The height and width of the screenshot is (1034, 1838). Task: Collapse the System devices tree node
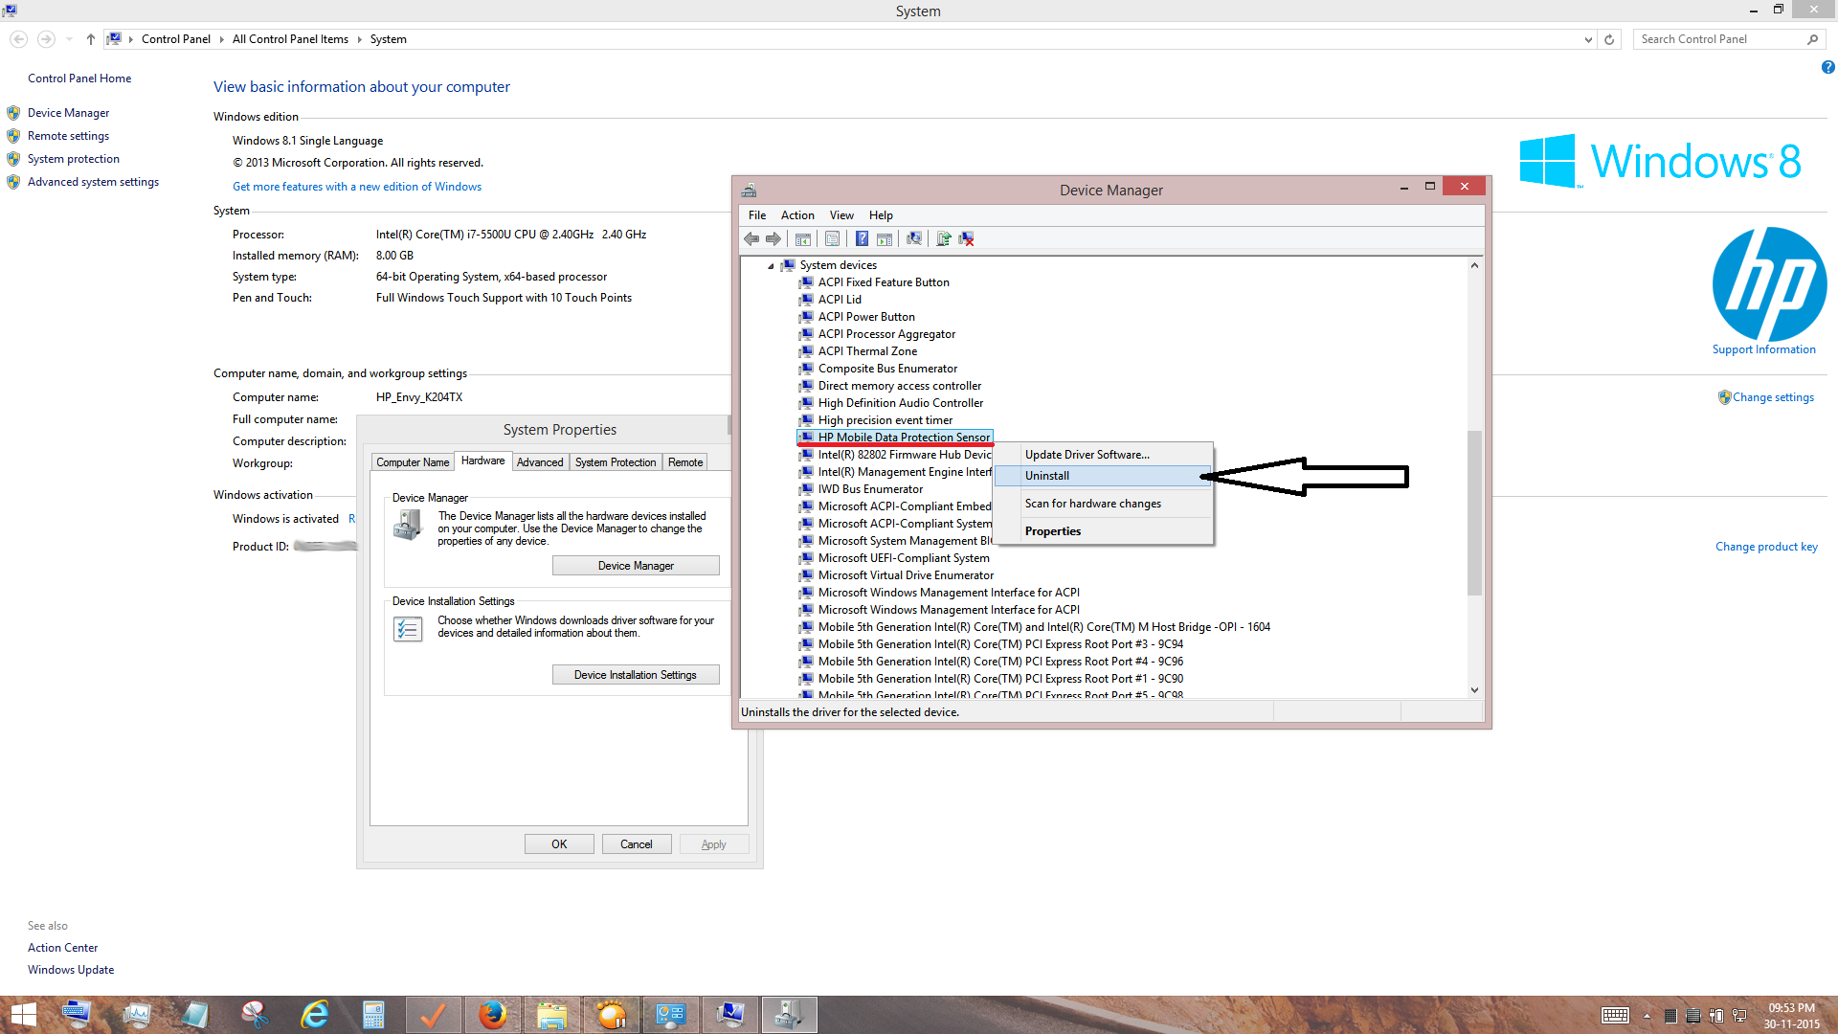pyautogui.click(x=771, y=266)
